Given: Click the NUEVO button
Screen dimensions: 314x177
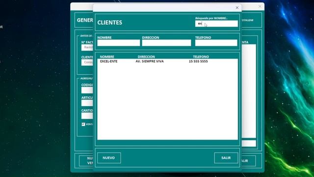Looking at the screenshot, I should (x=109, y=158).
